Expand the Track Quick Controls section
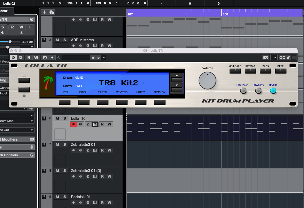Screen dimensions: 304x208 [x=17, y=155]
